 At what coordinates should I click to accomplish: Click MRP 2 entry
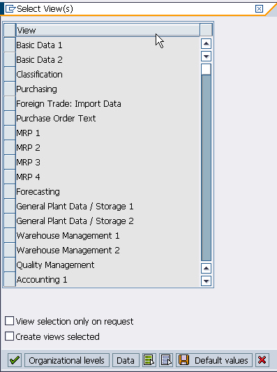28,147
